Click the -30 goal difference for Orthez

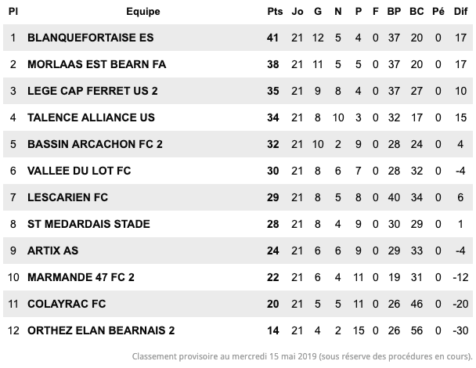coord(460,330)
